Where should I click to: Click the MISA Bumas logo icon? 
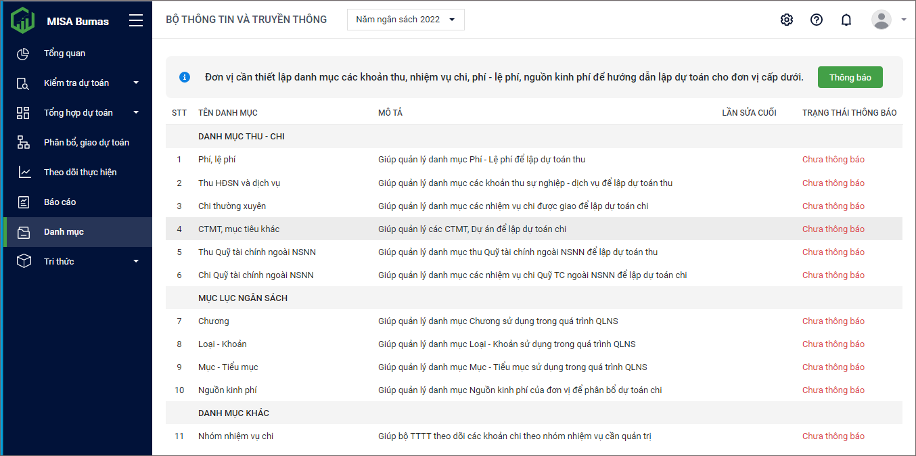point(22,20)
